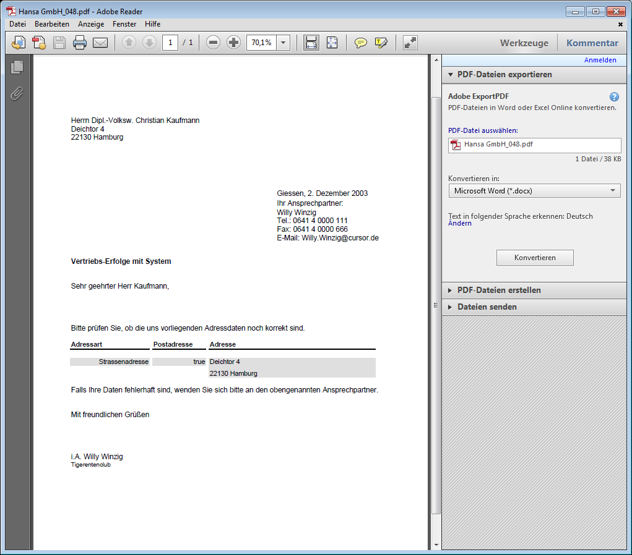Click the page number input field
This screenshot has height=555, width=632.
[170, 43]
